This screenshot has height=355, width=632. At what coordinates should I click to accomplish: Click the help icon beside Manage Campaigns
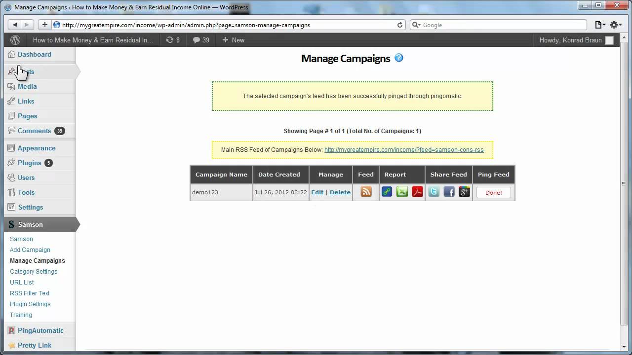tap(399, 58)
